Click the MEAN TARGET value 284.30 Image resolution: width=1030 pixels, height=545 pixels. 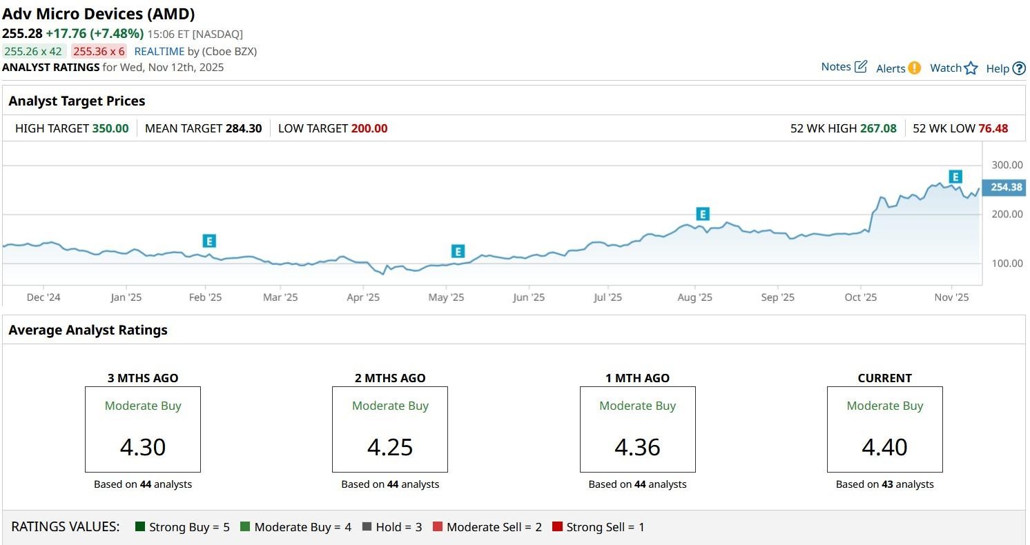tap(244, 128)
